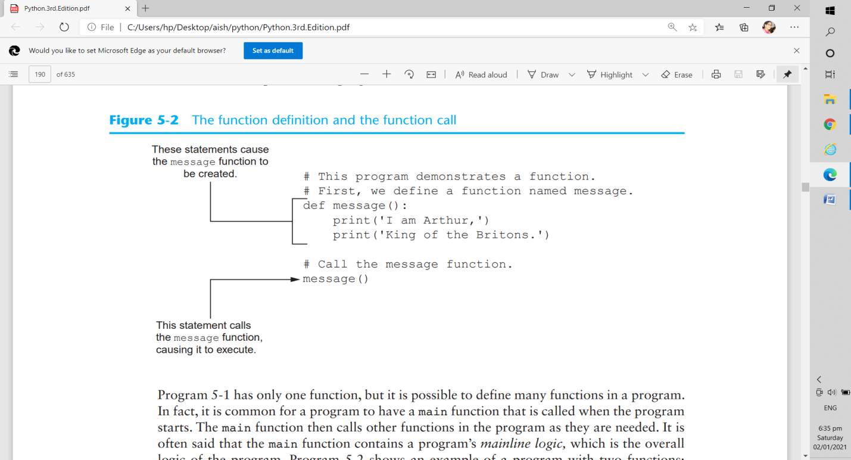The height and width of the screenshot is (460, 851).
Task: Open Windows Search from taskbar
Action: coord(830,32)
